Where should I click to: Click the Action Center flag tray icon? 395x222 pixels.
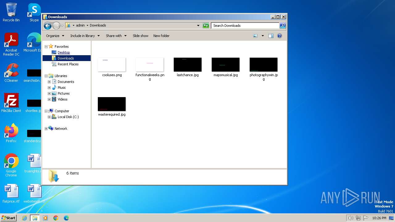366,218
